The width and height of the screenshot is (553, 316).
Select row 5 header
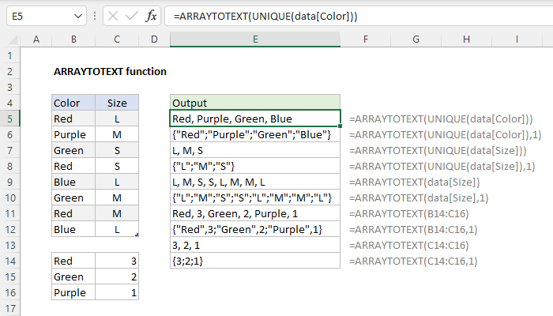tap(9, 118)
